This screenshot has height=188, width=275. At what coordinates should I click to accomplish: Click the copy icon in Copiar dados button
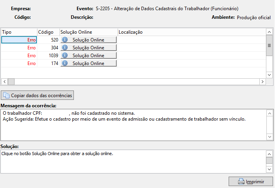click(x=6, y=95)
